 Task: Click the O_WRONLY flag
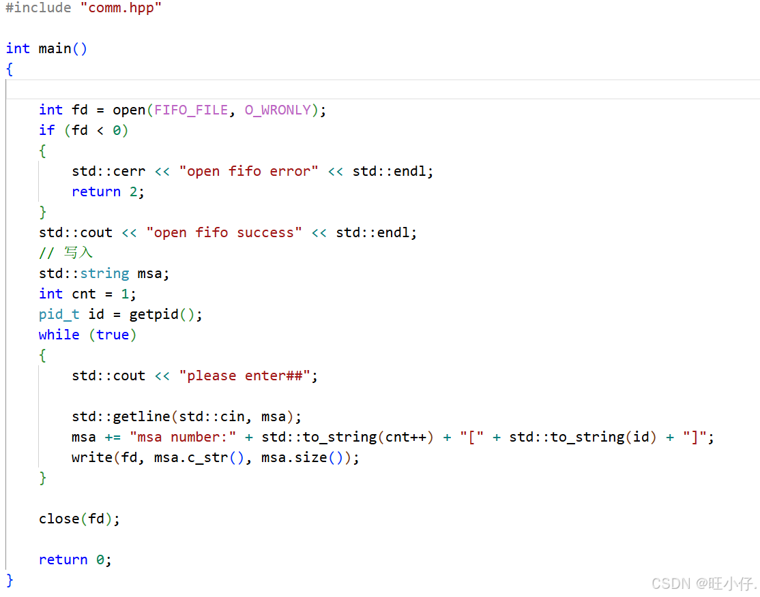[278, 110]
